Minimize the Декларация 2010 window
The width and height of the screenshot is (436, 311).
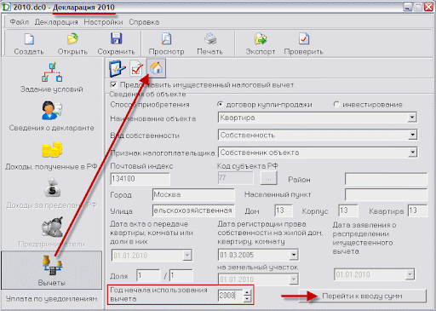pos(408,7)
